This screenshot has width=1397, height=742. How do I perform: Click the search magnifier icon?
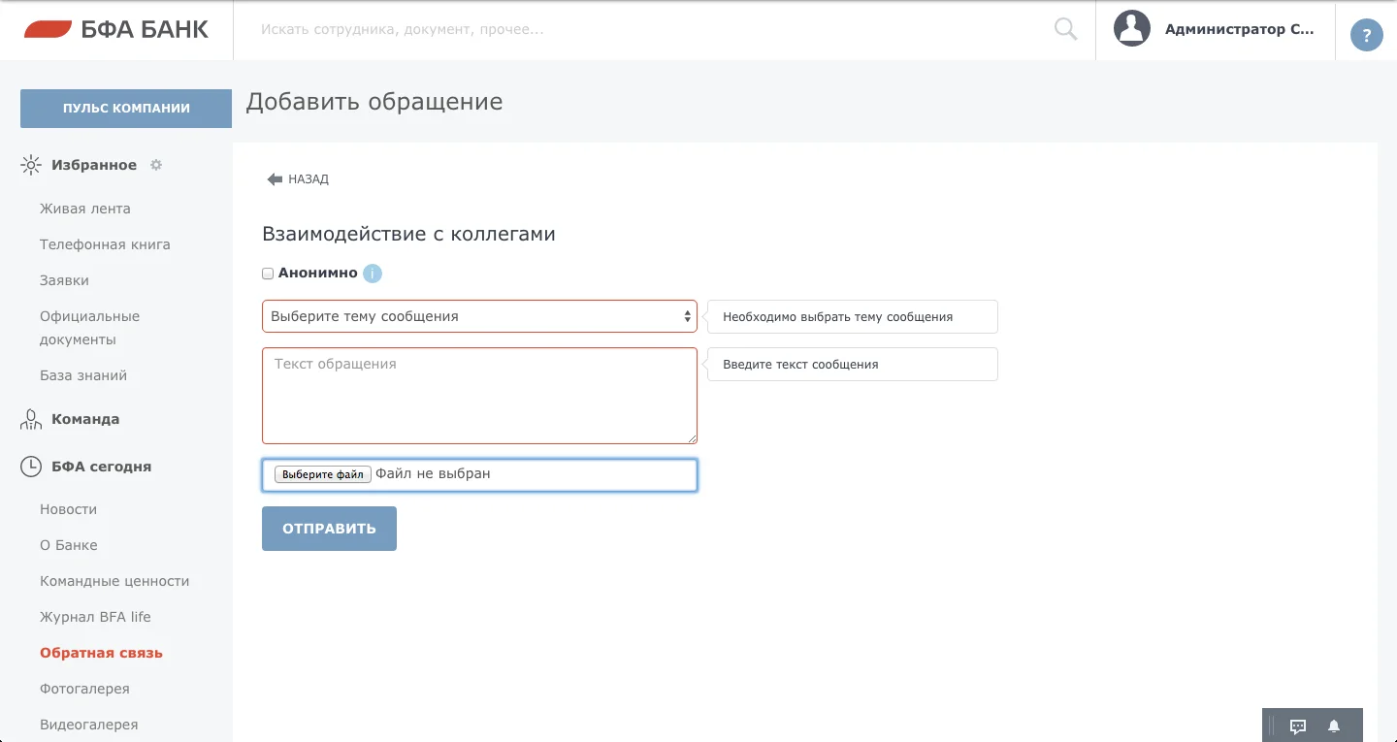1065,30
